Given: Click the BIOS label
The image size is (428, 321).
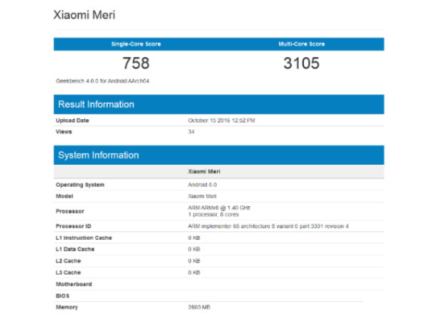Looking at the screenshot, I should pos(63,296).
